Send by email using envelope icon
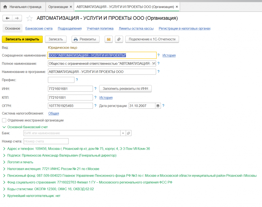 click(108, 39)
